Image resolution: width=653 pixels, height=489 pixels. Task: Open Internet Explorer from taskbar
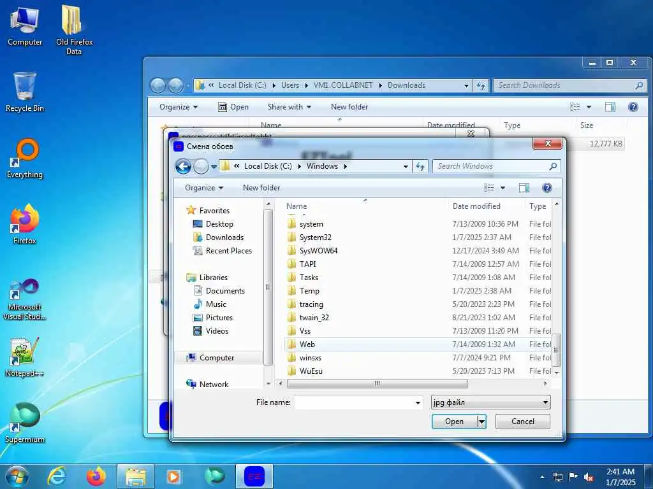click(56, 476)
